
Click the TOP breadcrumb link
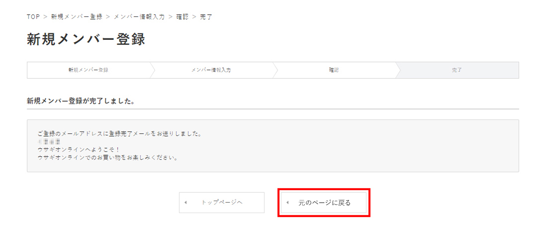point(33,17)
